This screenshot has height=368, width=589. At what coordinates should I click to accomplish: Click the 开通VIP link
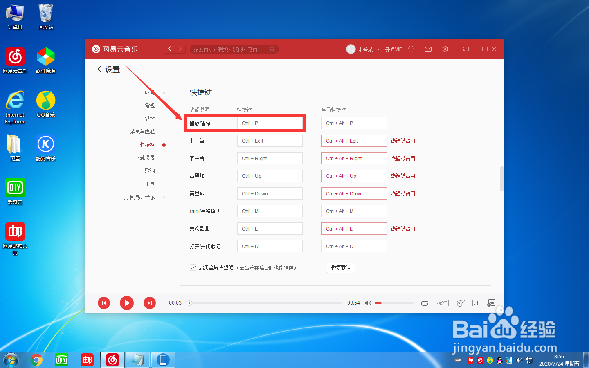click(393, 49)
